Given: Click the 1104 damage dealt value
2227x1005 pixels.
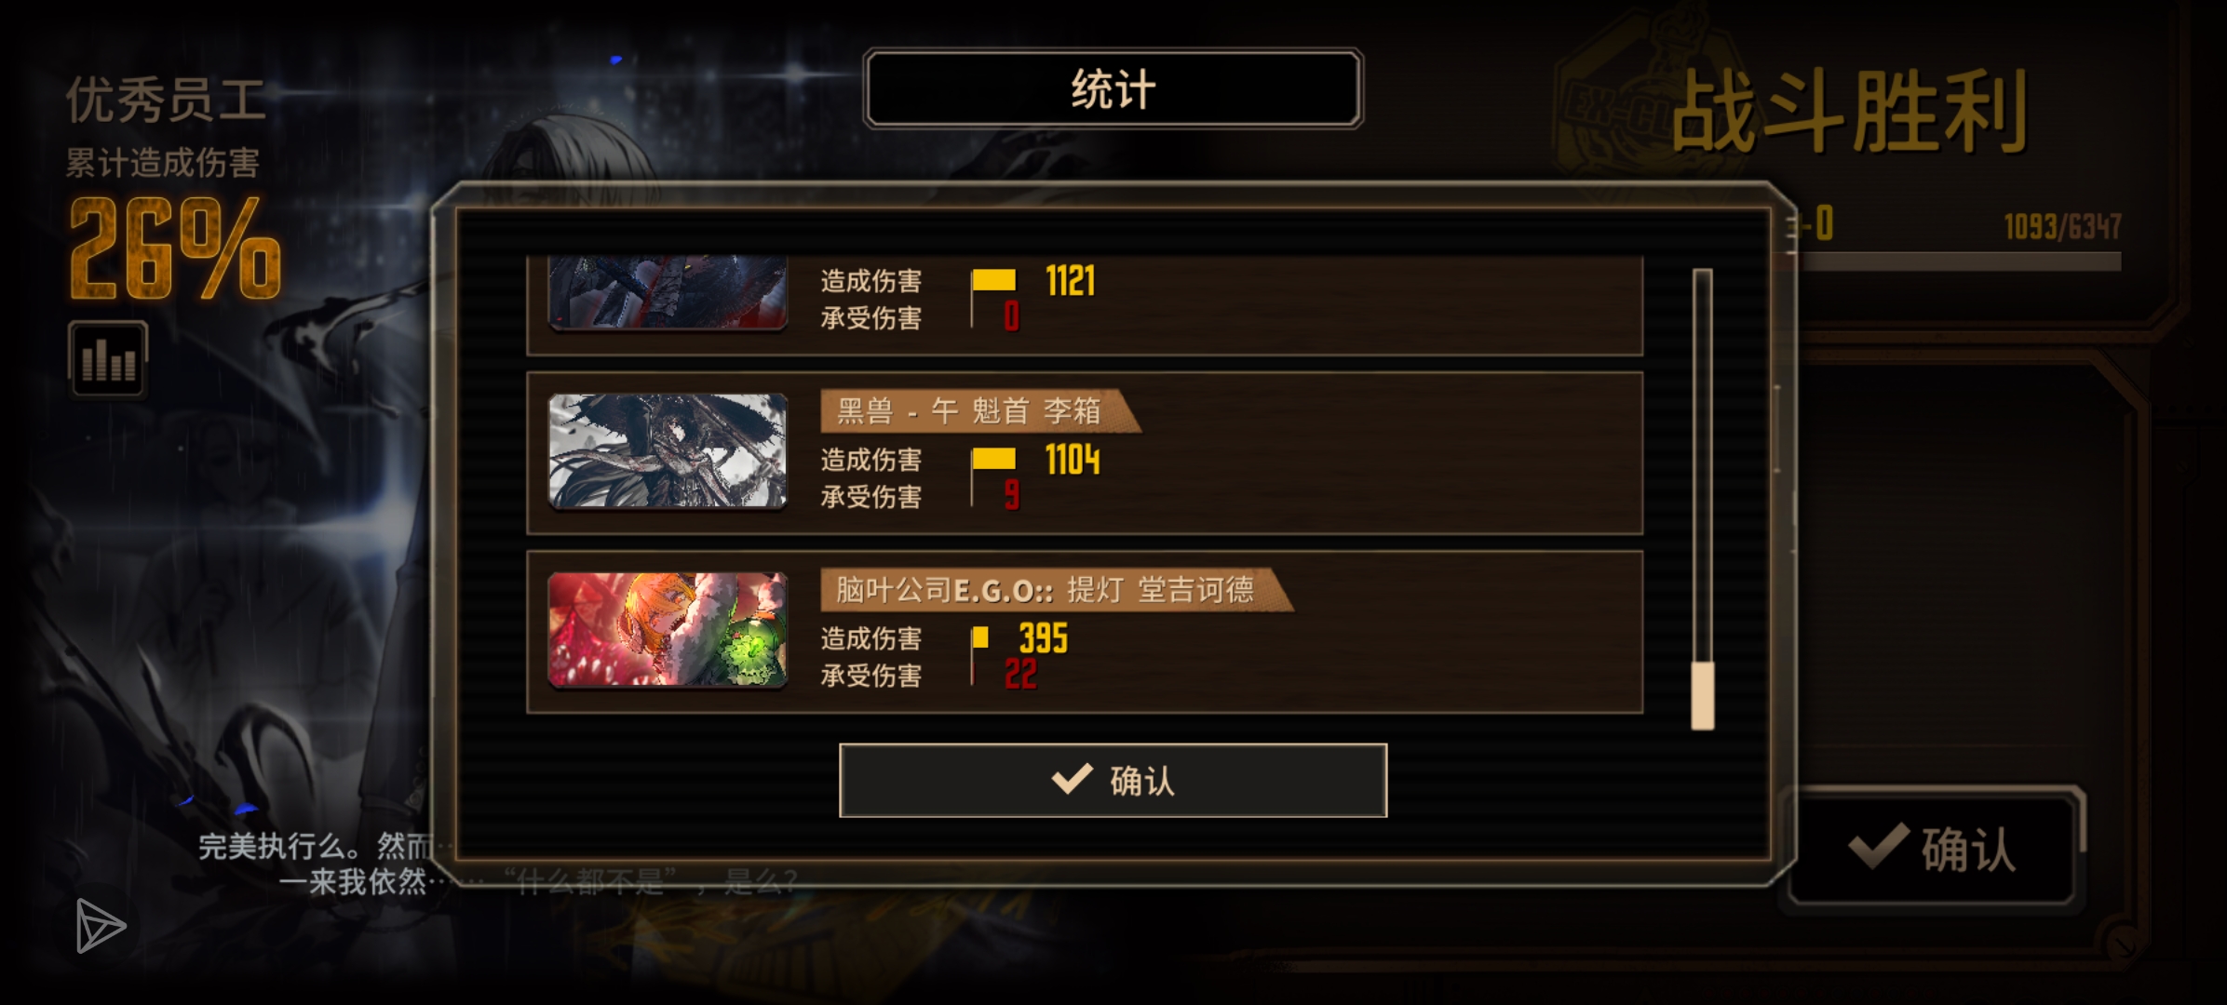Looking at the screenshot, I should (x=1073, y=460).
